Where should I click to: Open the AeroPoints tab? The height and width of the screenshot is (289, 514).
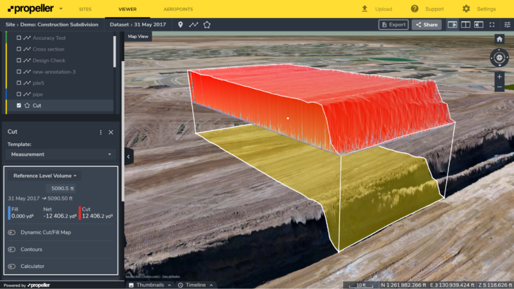click(x=178, y=10)
